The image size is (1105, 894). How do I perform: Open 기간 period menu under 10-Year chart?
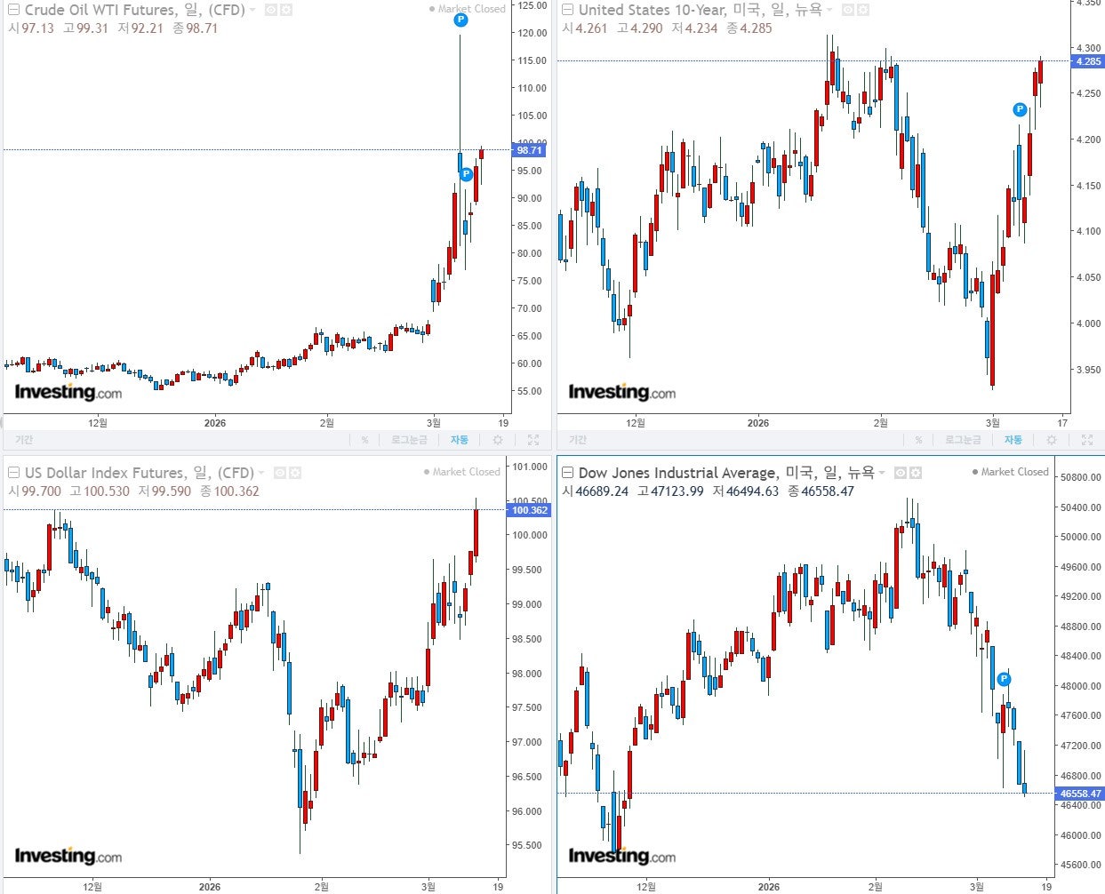coord(578,440)
